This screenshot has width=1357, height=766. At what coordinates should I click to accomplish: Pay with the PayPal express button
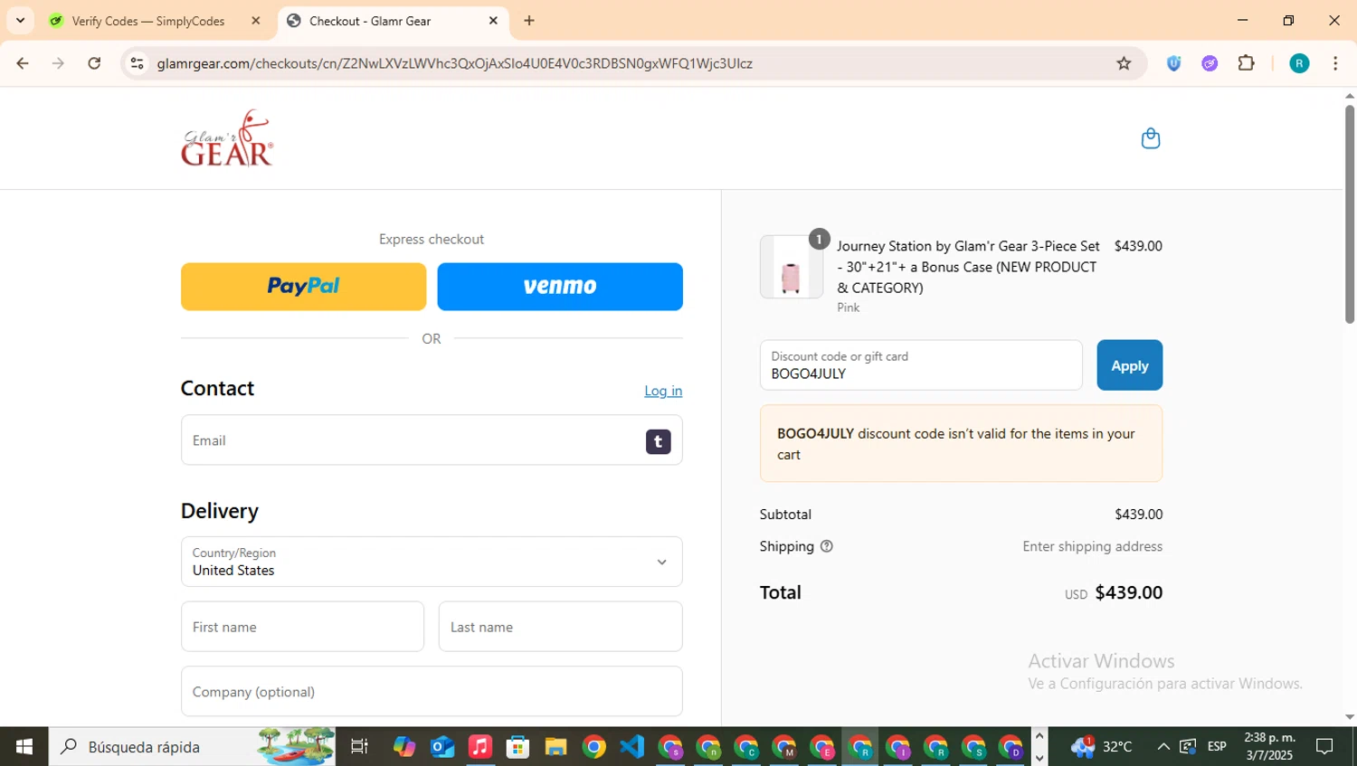tap(303, 287)
